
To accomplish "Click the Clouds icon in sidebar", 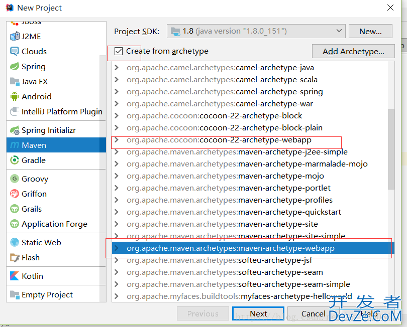I will [15, 51].
